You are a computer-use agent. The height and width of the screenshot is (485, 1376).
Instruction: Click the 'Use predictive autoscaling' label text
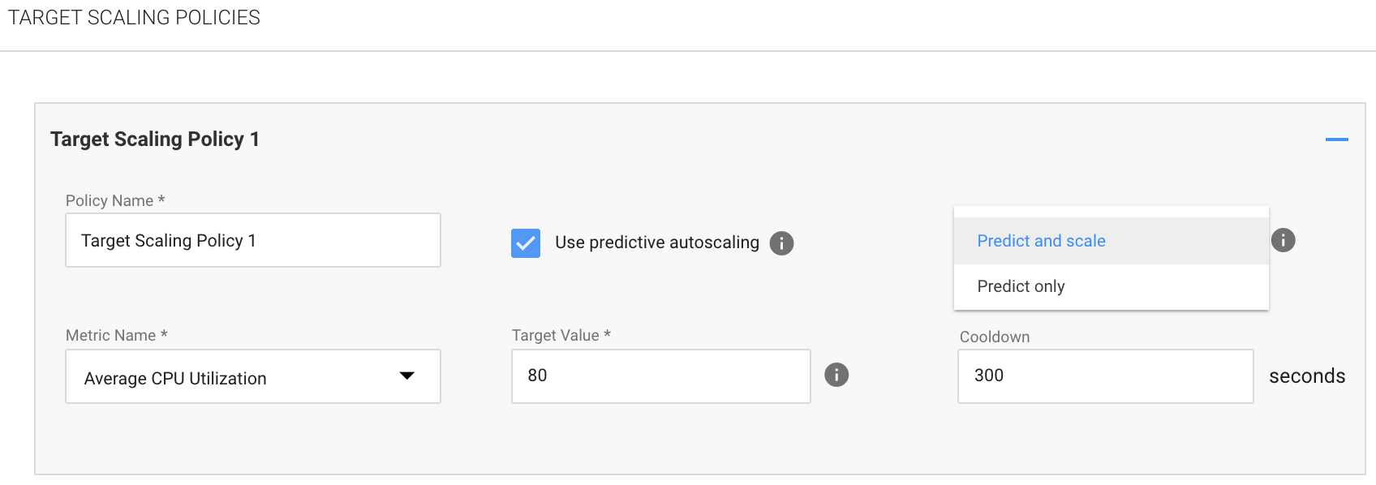(x=656, y=242)
